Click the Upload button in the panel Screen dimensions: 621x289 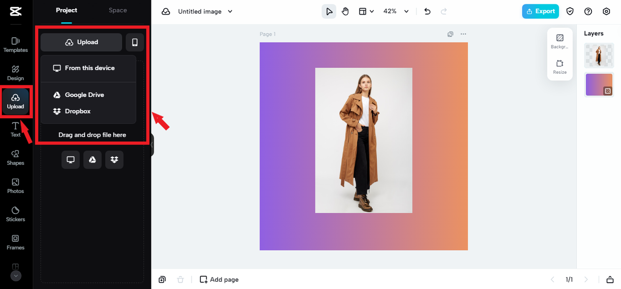click(81, 42)
